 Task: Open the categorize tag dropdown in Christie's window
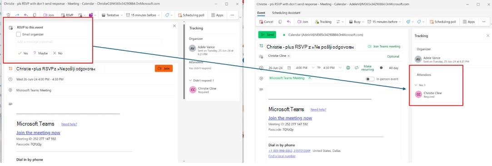click(169, 15)
